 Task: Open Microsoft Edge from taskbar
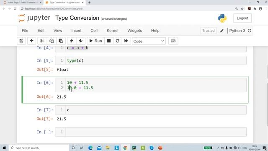(90, 148)
